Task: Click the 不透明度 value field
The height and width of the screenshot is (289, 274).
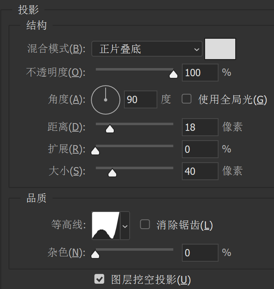Action: tap(200, 73)
